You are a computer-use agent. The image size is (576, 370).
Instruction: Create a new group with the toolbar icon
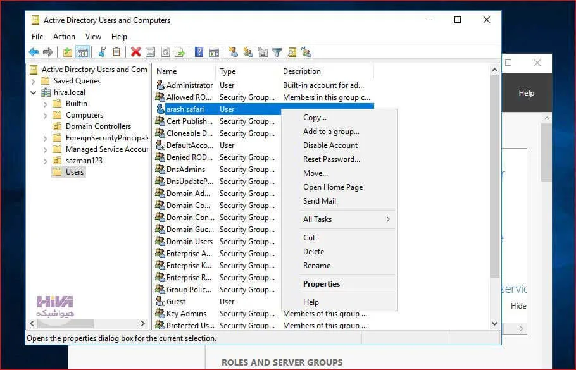(x=248, y=52)
